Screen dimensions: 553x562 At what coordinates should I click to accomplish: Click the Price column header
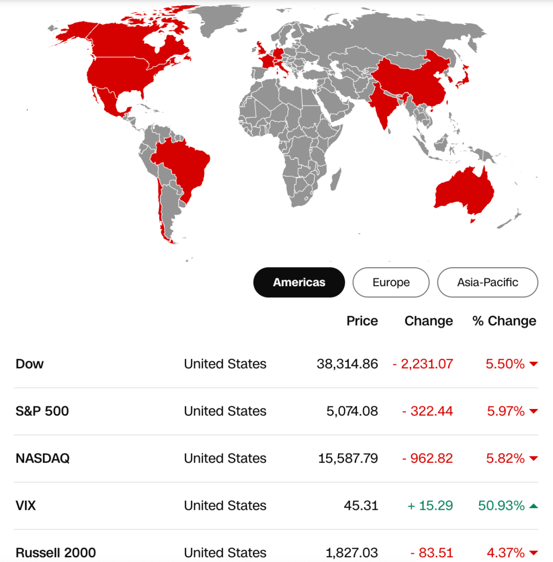click(x=362, y=321)
